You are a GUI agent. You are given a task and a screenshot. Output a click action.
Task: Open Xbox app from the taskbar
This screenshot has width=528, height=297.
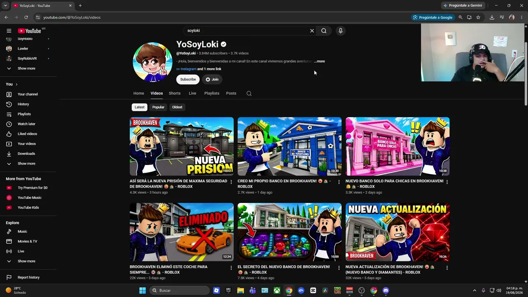point(277,290)
